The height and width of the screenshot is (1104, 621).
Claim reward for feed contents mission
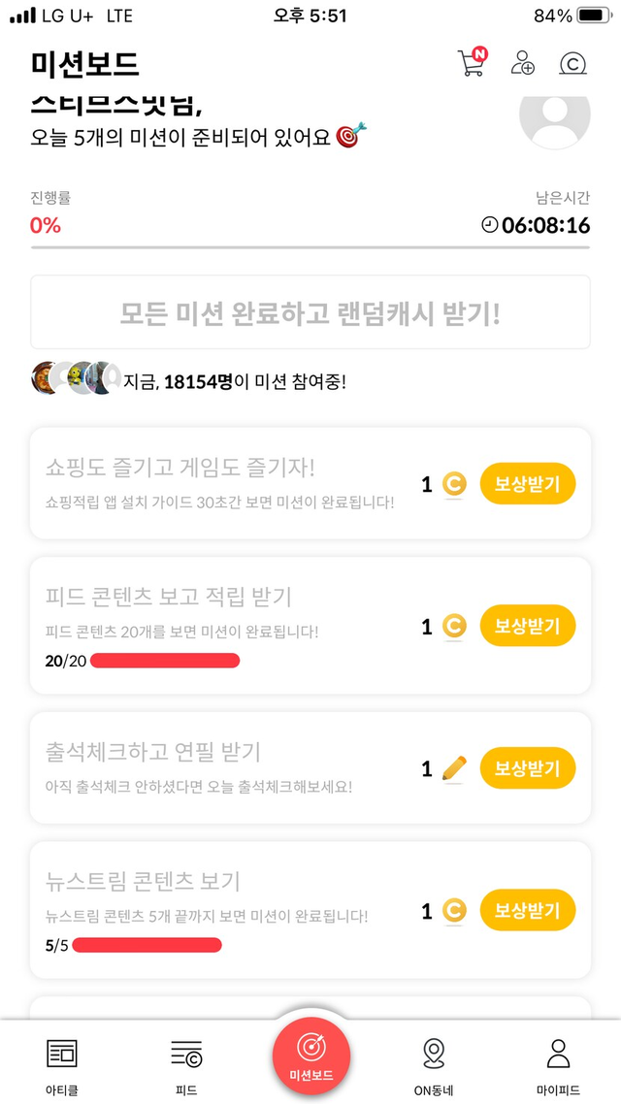pos(527,626)
